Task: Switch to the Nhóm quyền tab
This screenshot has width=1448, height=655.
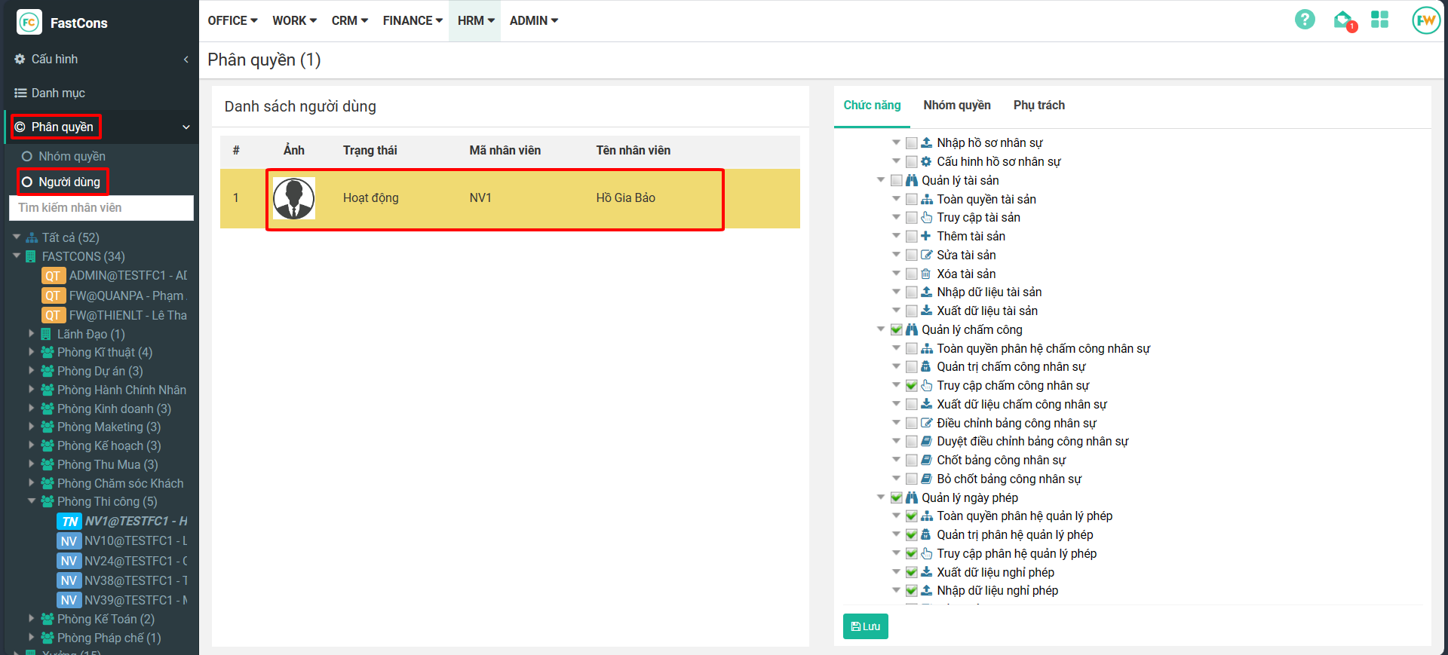Action: click(956, 106)
